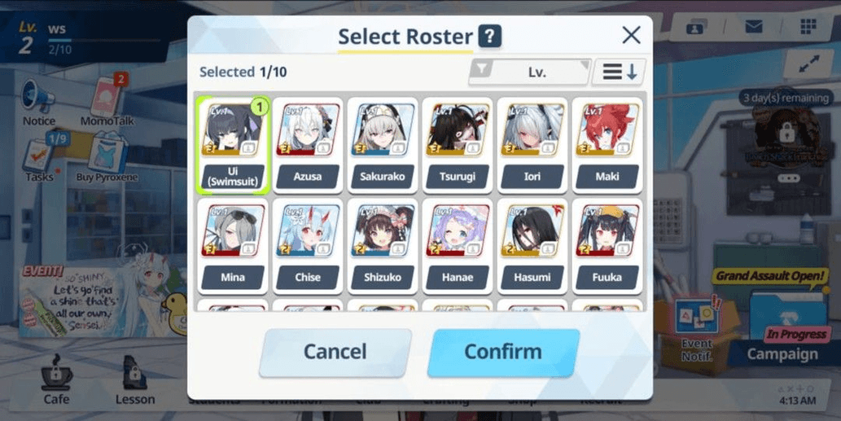The width and height of the screenshot is (841, 421).
Task: Choose Maki student card
Action: (607, 145)
